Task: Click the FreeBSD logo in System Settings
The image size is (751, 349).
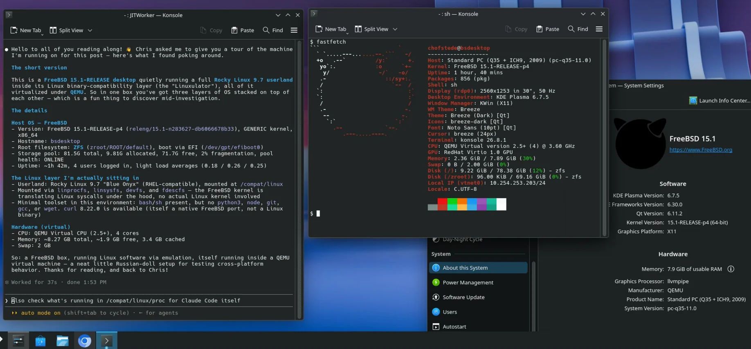Action: pyautogui.click(x=640, y=143)
